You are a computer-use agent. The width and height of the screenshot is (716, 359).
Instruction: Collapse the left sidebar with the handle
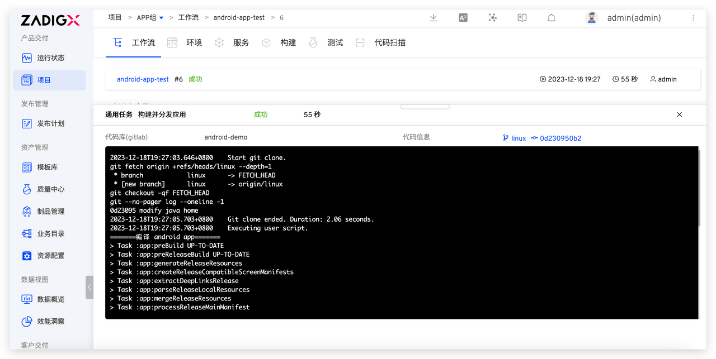click(89, 287)
